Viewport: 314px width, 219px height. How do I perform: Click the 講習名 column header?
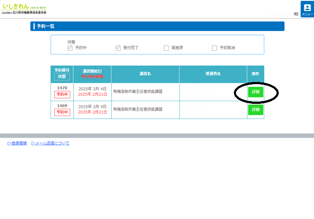[145, 74]
